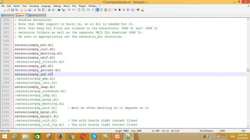Open the Run menu

pyautogui.click(x=74, y=6)
